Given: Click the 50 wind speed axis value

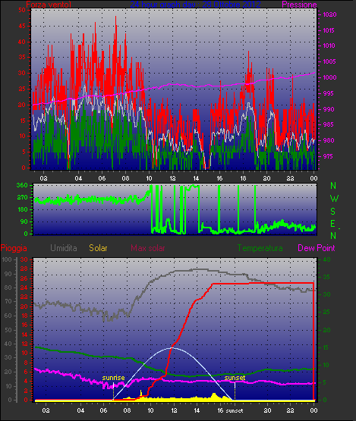Looking at the screenshot, I should click(22, 10).
